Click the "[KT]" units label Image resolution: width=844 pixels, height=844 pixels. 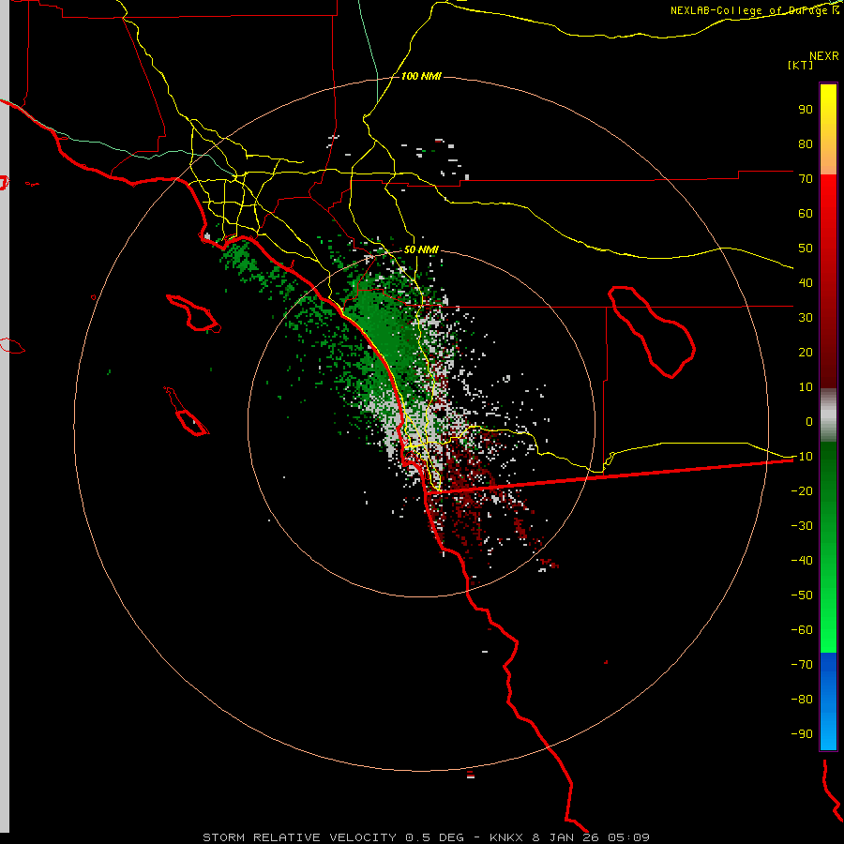coord(800,65)
